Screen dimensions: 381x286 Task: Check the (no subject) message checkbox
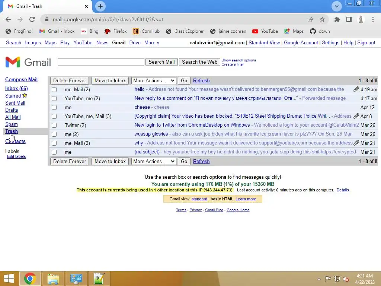pyautogui.click(x=54, y=152)
